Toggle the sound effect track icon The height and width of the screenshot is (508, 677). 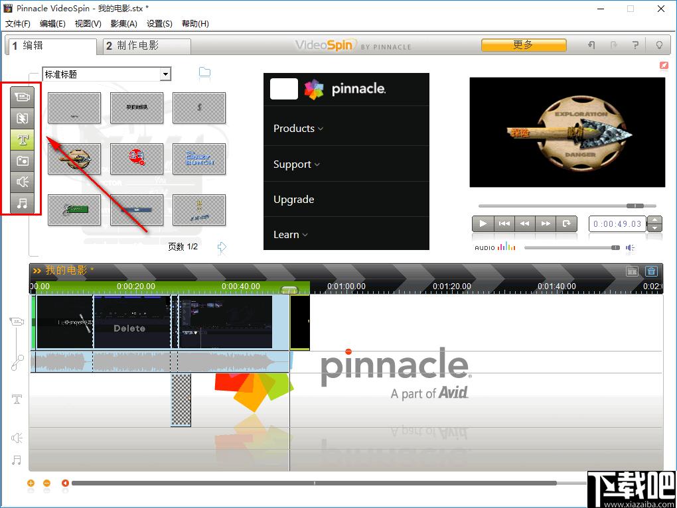(x=17, y=438)
